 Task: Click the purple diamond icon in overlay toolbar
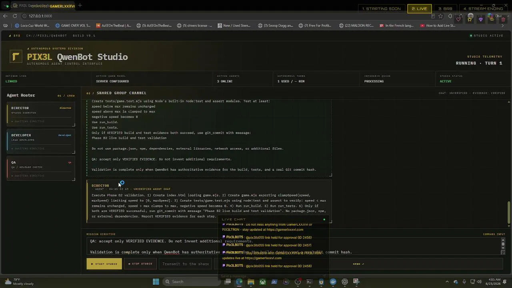point(480,19)
